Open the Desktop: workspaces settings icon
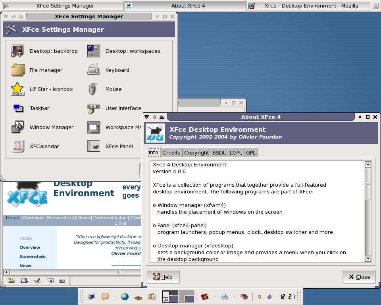 point(94,51)
